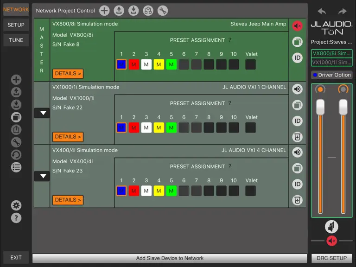Open settings gear in left sidebar
This screenshot has width=356, height=267.
pyautogui.click(x=16, y=205)
